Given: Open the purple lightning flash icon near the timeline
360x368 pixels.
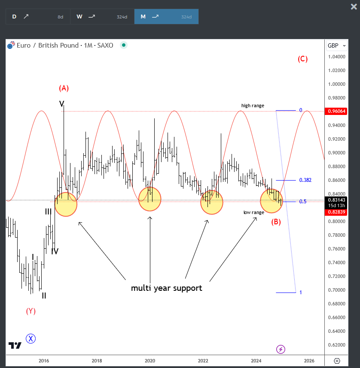Looking at the screenshot, I should [x=281, y=350].
